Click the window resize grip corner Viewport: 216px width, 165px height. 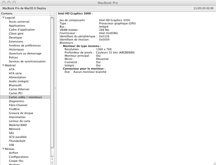pyautogui.click(x=214, y=163)
